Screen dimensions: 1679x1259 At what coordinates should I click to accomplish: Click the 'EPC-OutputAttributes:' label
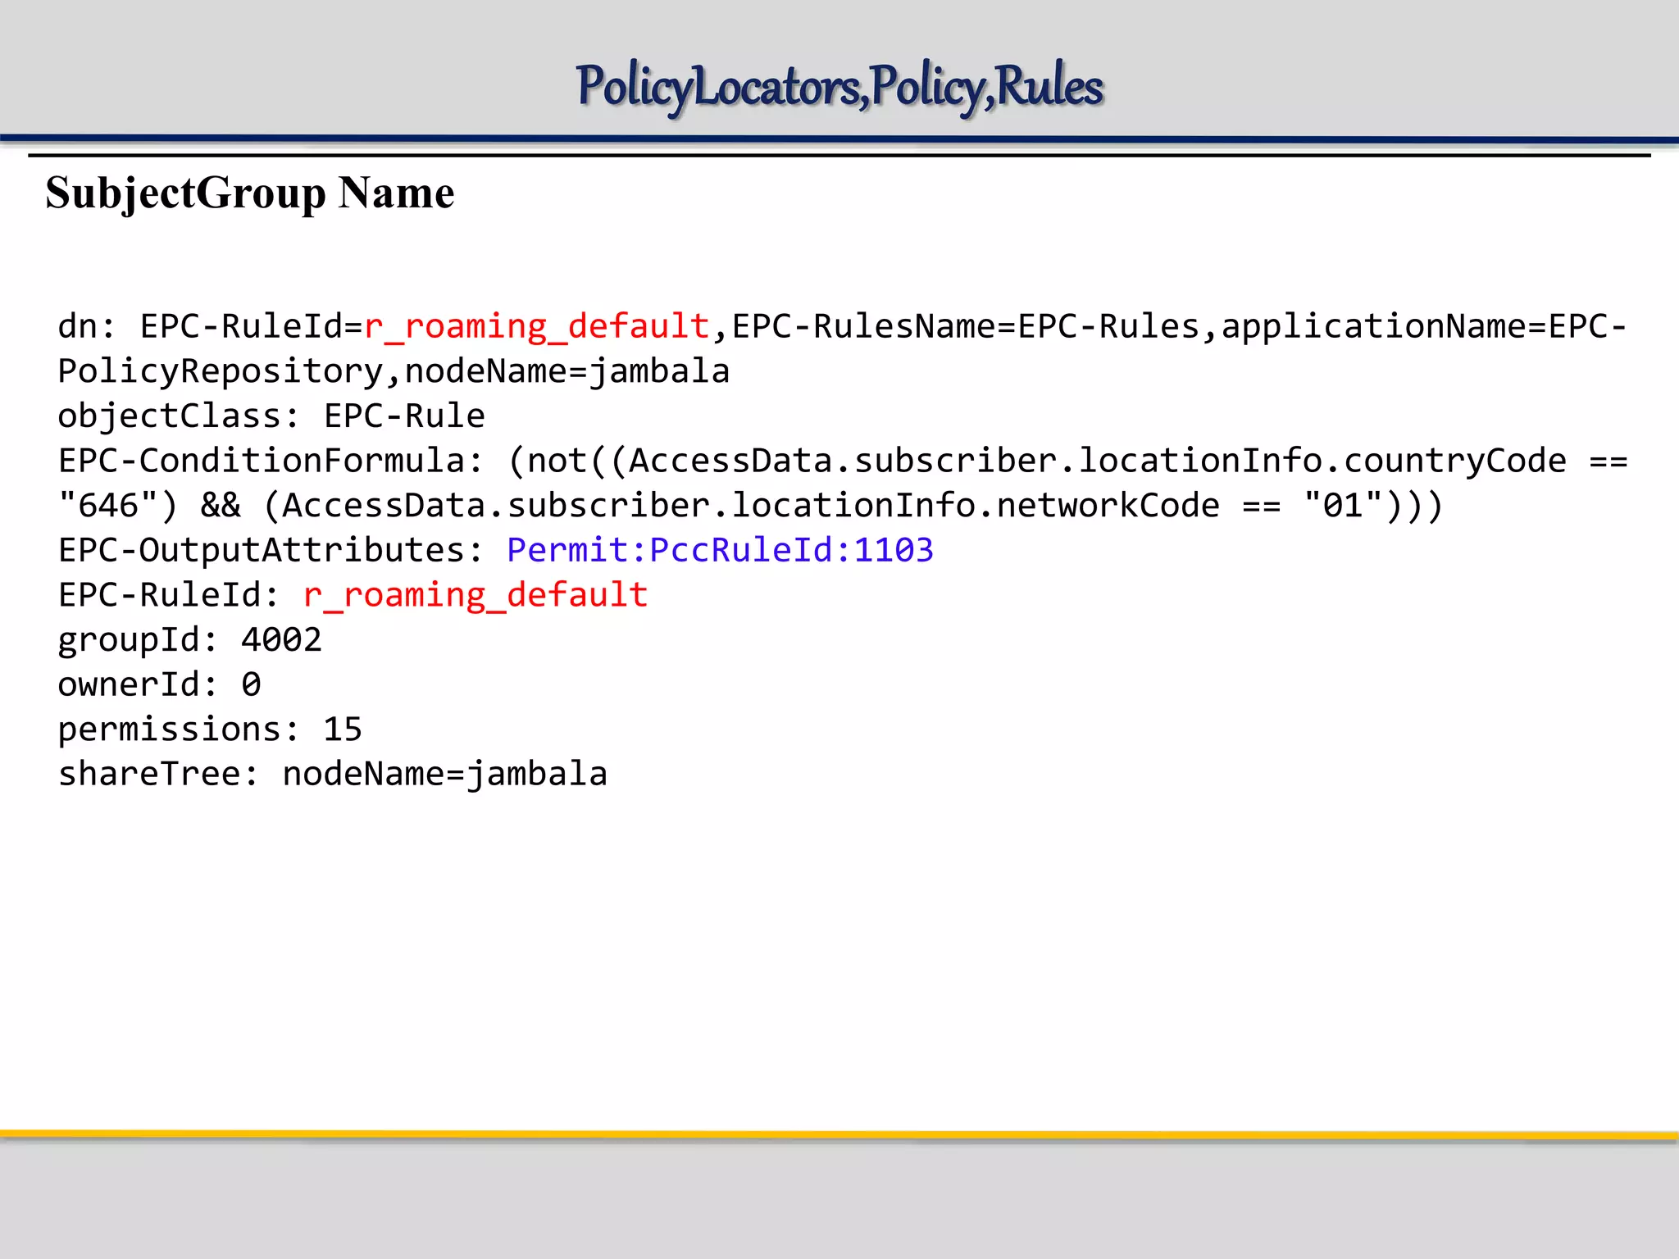(271, 550)
